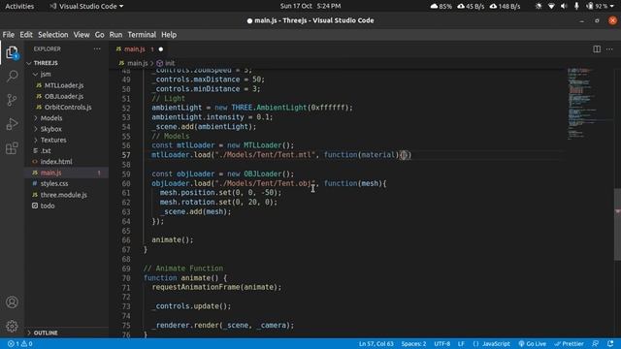Click the clock showing Sun 17 Oct
The image size is (621, 349).
310,6
